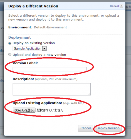Focus the Version Label input field
Viewport: 131px width, 139px height.
click(x=50, y=69)
